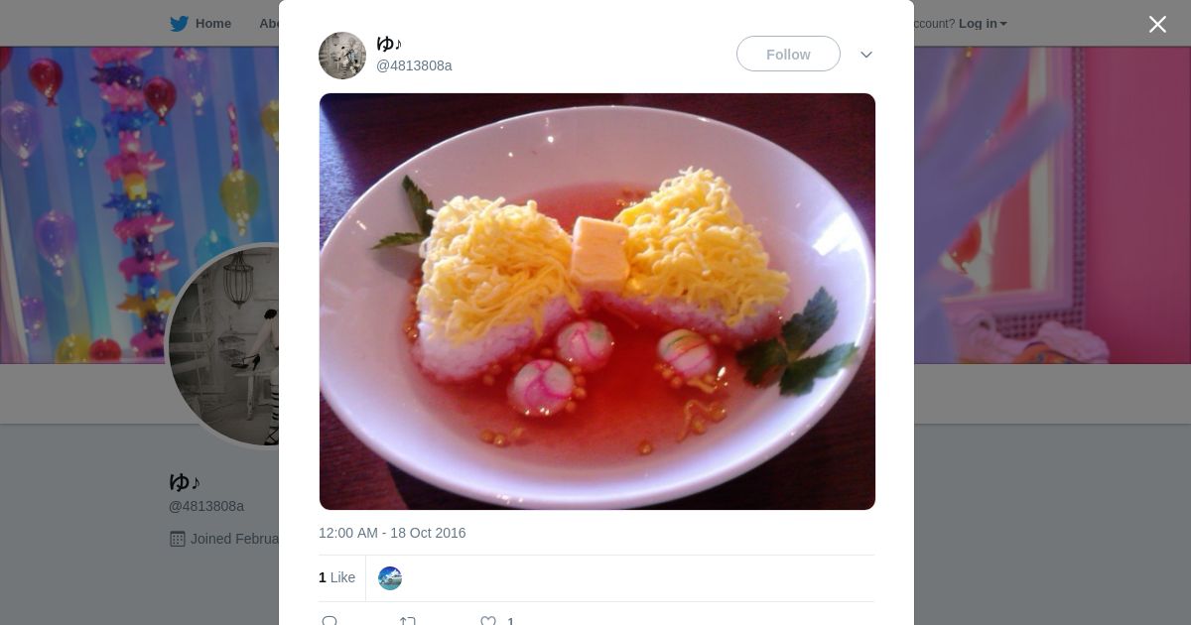
Task: Open the Log in dropdown
Action: pyautogui.click(x=982, y=24)
